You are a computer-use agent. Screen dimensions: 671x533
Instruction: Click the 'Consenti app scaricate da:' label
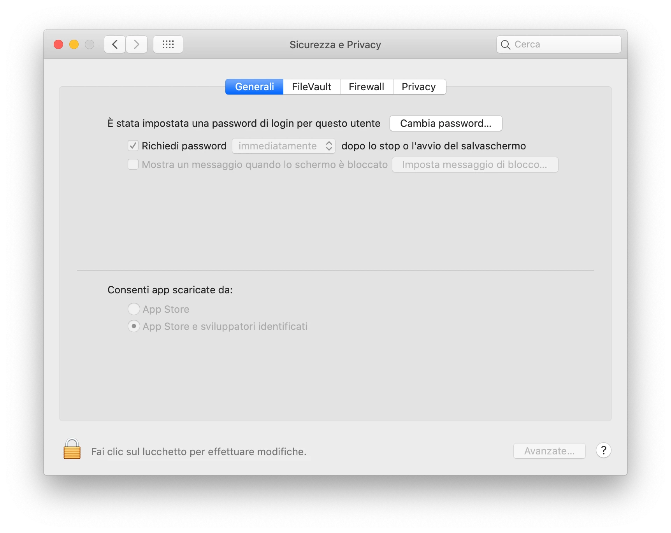(x=170, y=290)
